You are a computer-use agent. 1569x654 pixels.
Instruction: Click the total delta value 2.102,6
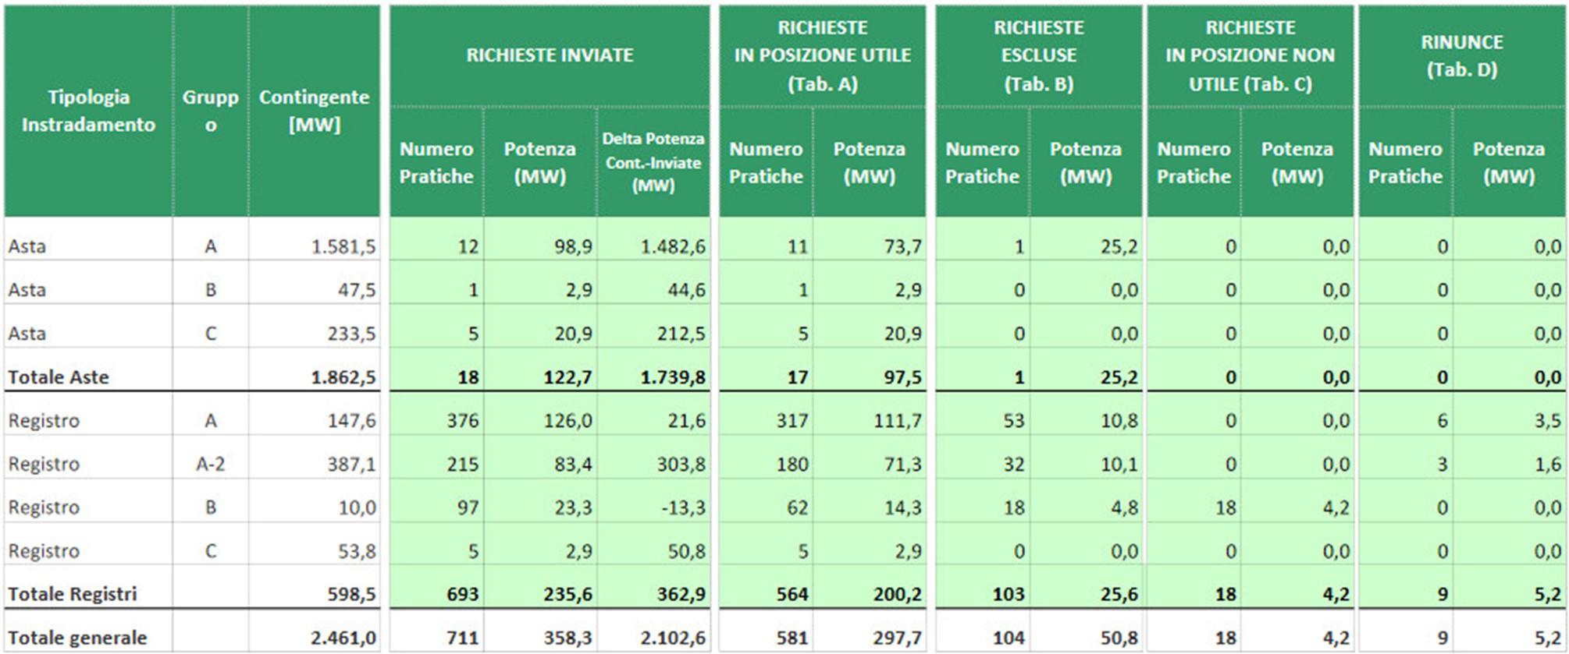[x=673, y=638]
